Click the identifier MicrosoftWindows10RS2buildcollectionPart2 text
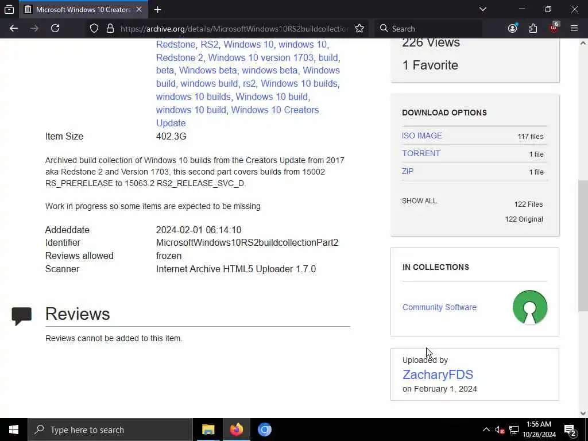 point(247,243)
